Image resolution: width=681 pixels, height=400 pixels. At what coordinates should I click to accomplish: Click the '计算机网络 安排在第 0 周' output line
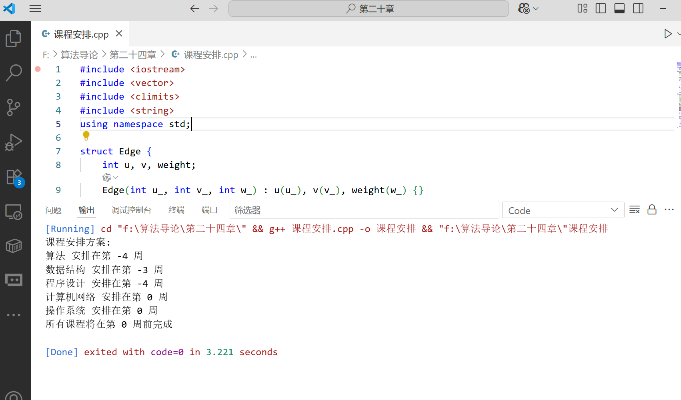106,297
